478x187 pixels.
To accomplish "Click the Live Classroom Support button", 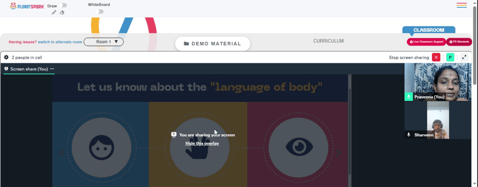I will point(426,42).
